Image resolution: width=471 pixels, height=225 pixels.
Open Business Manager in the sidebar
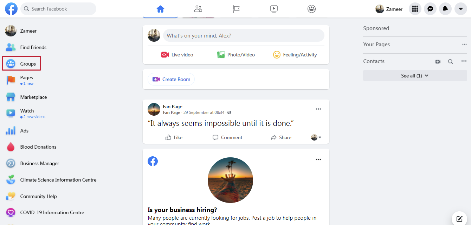click(33, 163)
